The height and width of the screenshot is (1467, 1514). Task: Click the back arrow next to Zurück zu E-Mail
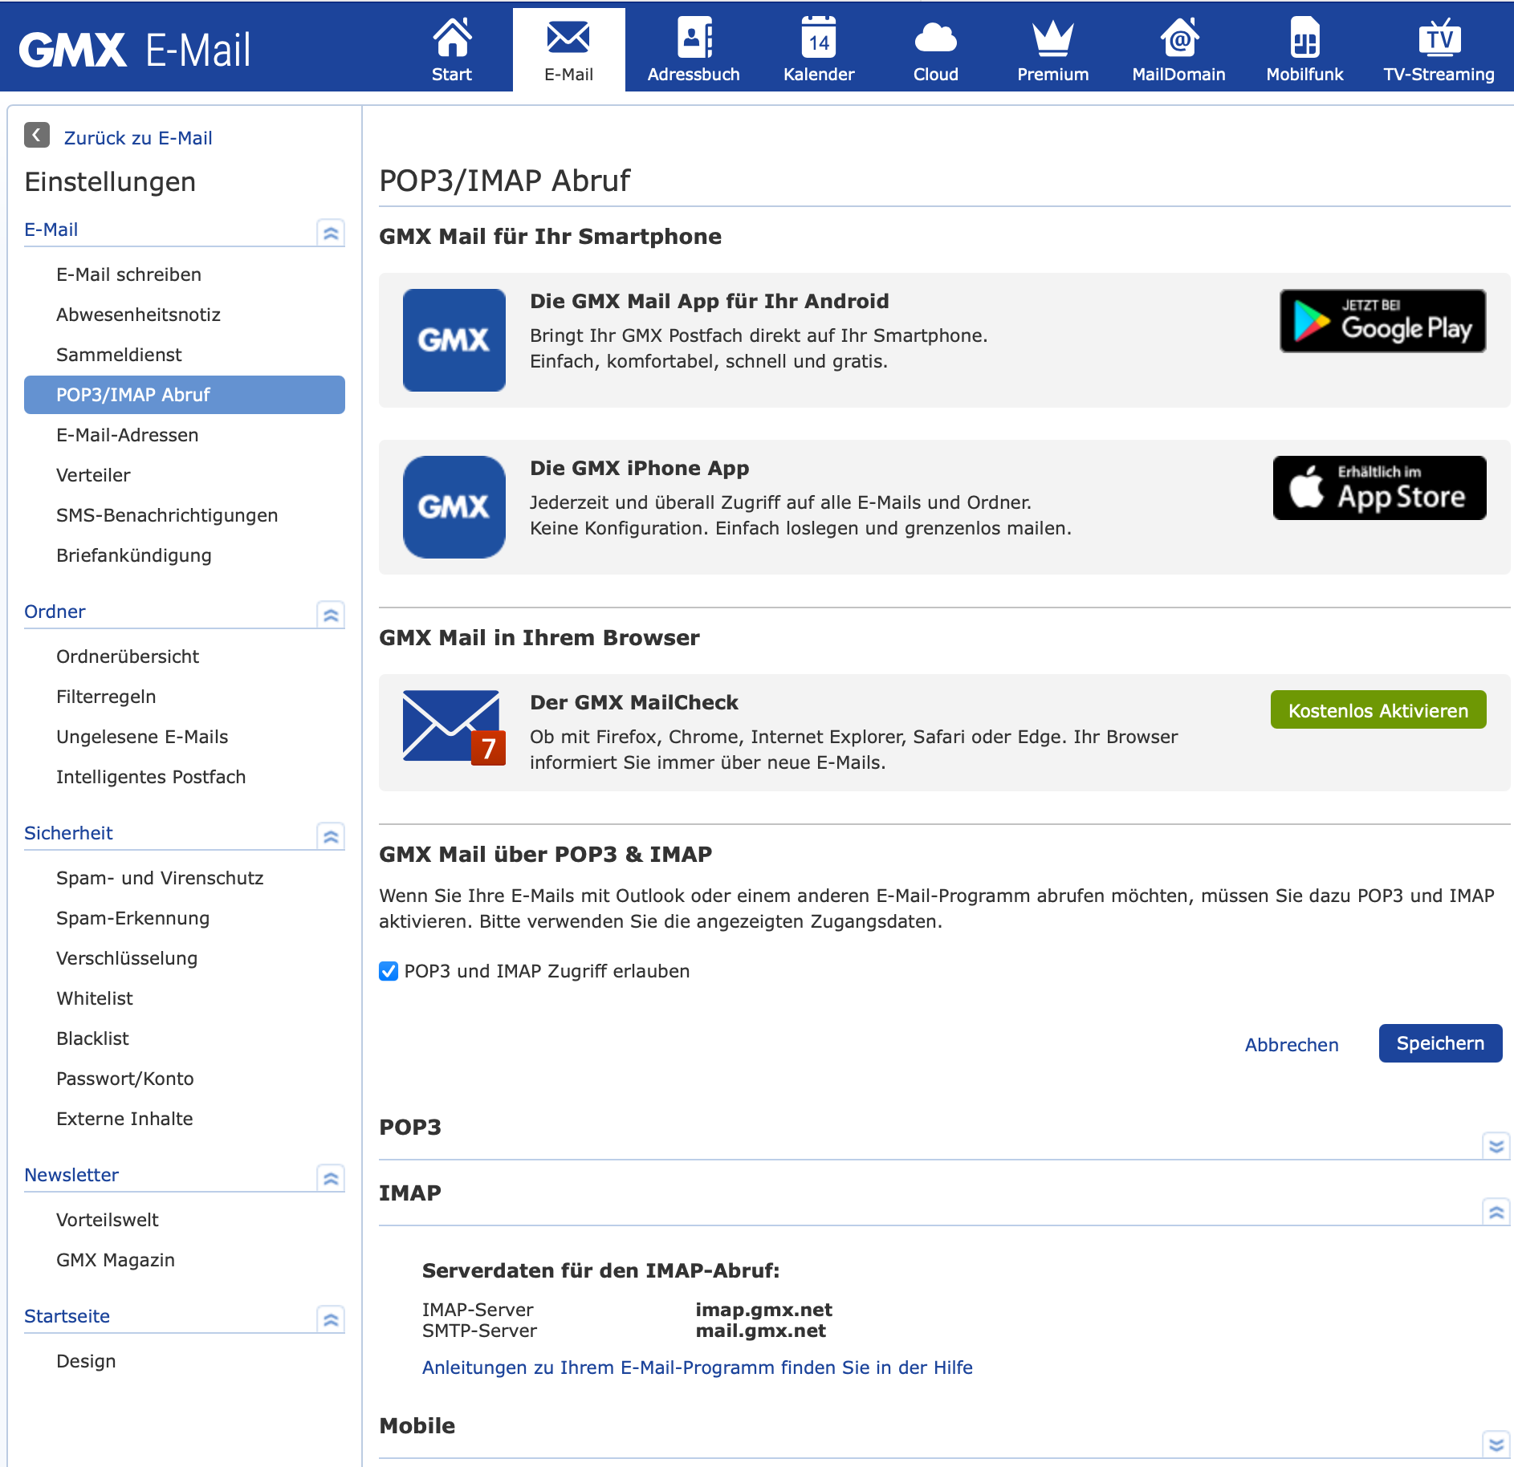(x=37, y=136)
